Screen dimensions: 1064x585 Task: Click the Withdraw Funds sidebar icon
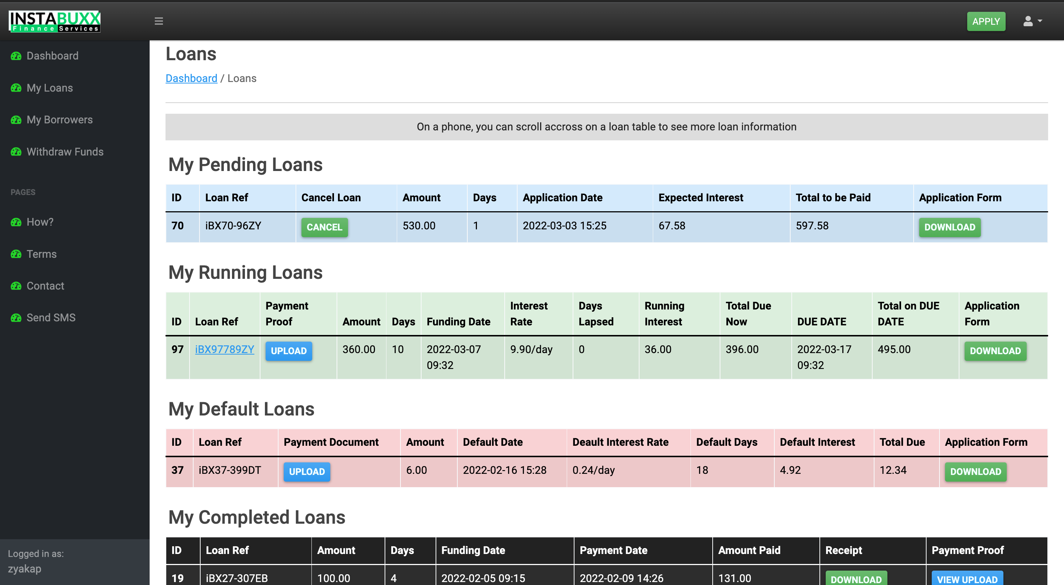(16, 151)
